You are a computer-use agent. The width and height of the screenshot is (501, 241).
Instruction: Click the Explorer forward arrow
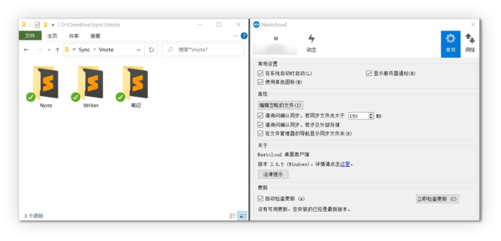(x=39, y=50)
